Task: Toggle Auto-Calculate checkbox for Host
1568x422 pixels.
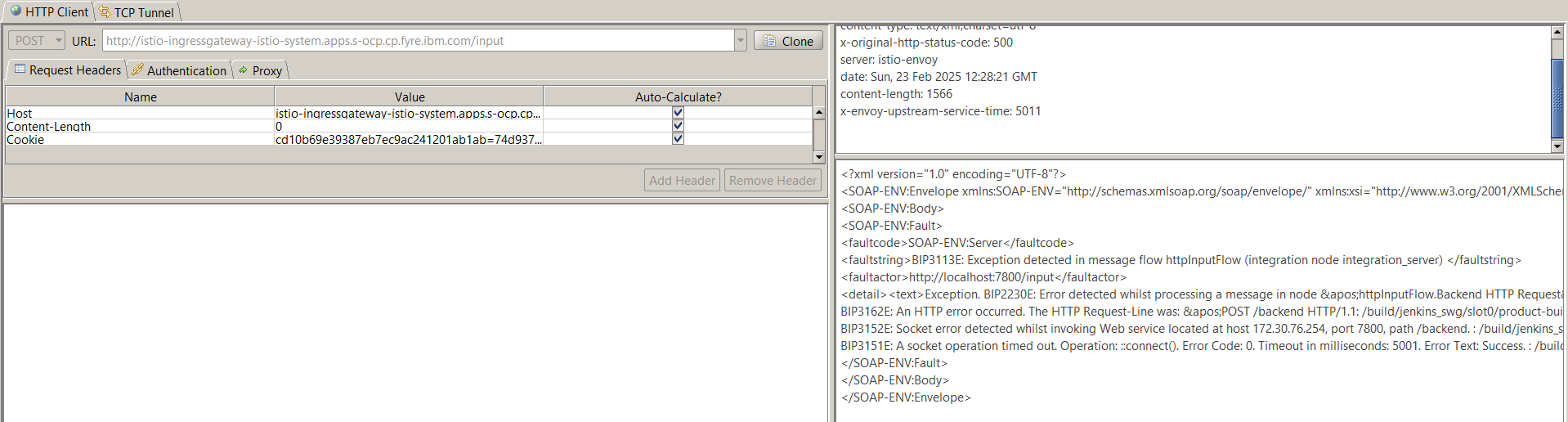Action: pos(678,112)
